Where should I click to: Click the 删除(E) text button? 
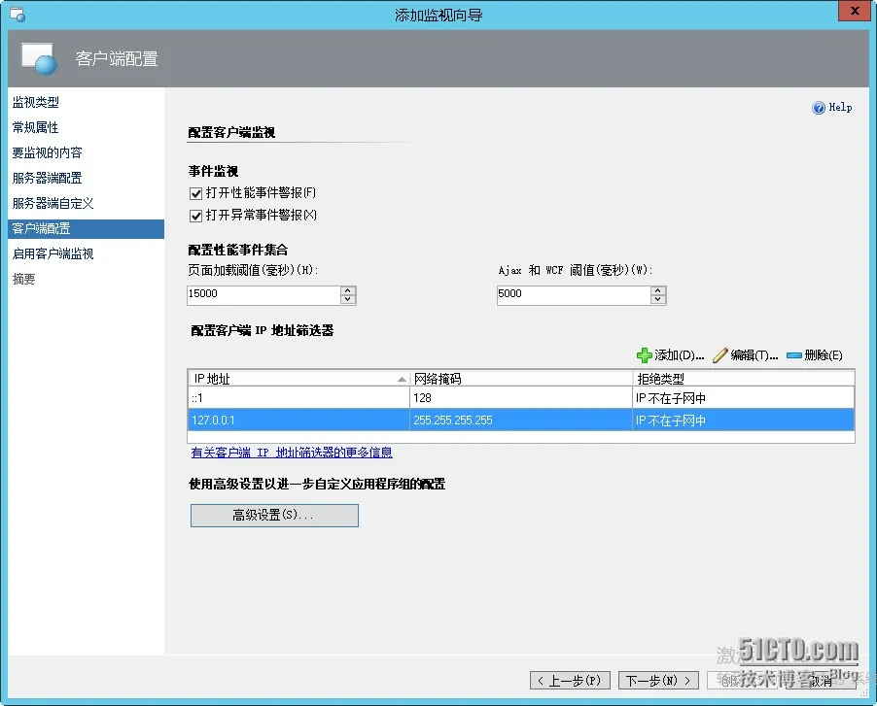click(824, 355)
